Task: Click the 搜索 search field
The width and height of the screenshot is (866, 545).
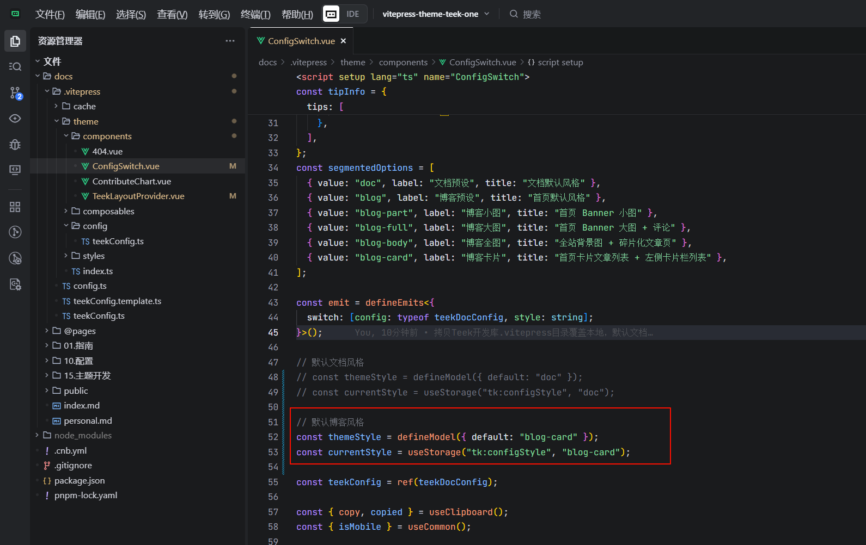Action: pyautogui.click(x=531, y=14)
